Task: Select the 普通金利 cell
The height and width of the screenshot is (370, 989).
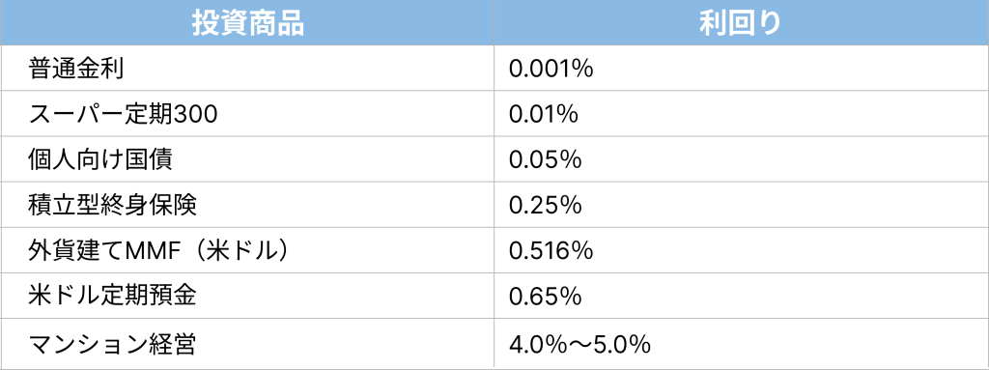Action: click(247, 69)
